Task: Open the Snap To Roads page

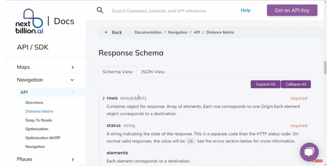Action: [39, 120]
